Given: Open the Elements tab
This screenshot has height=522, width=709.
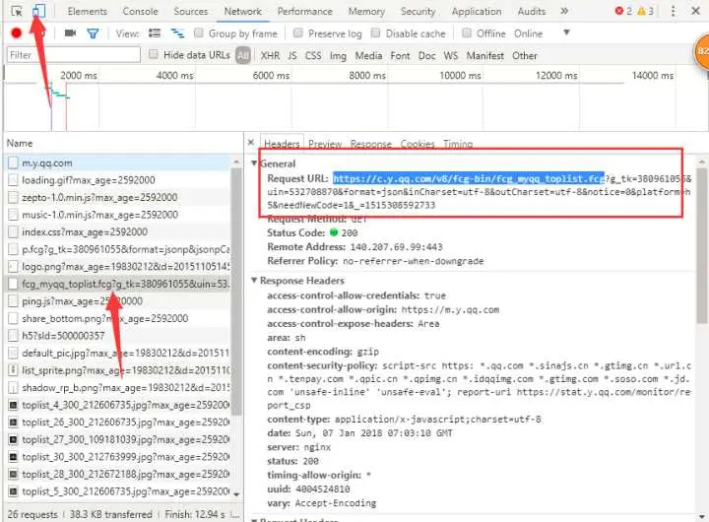Looking at the screenshot, I should [88, 11].
